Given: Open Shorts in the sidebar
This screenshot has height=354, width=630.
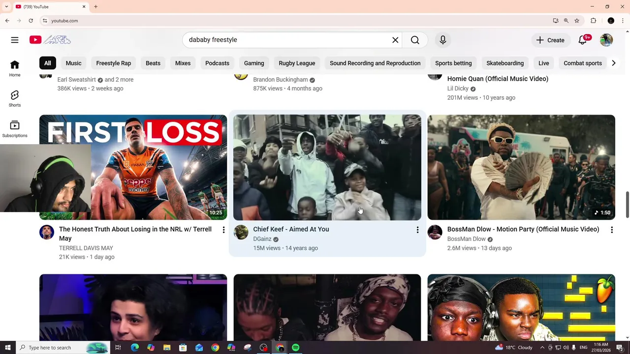Looking at the screenshot, I should click(x=15, y=98).
